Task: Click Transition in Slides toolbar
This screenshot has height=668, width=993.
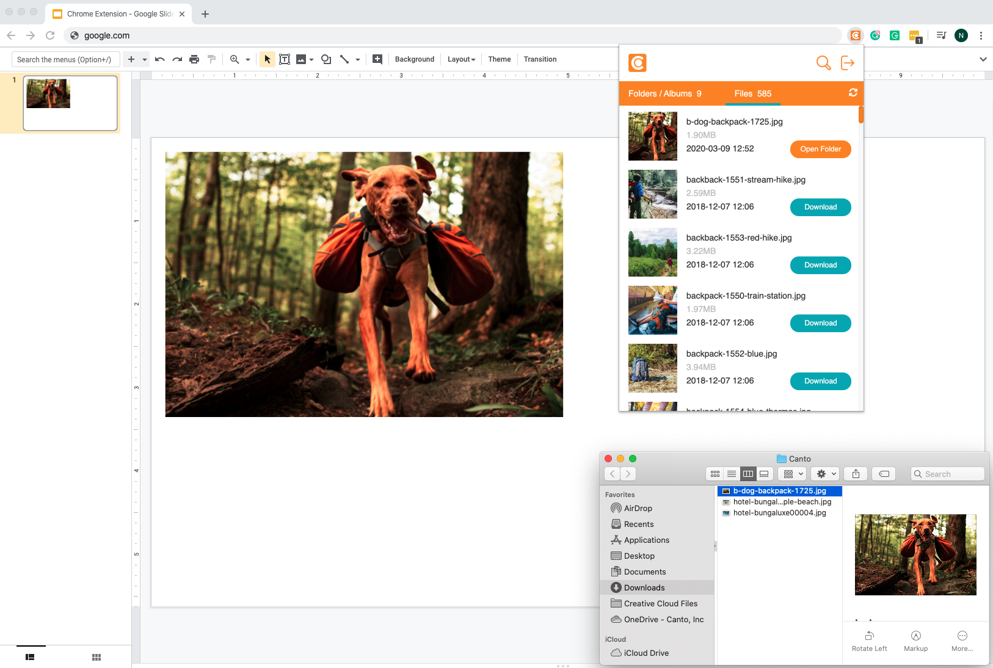Action: coord(540,59)
